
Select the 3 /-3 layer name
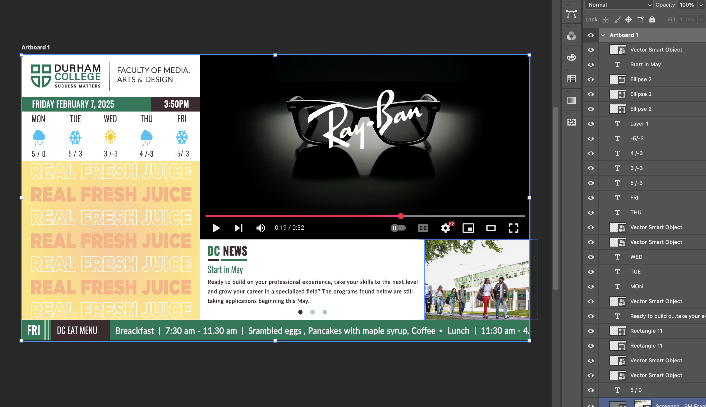coord(636,168)
